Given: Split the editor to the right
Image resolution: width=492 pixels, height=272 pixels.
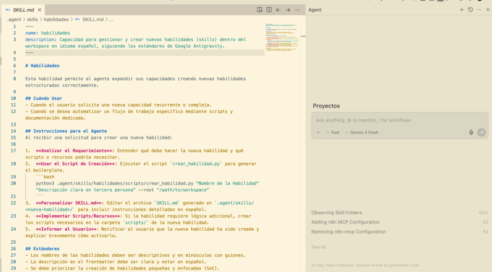Looking at the screenshot, I should [x=269, y=10].
